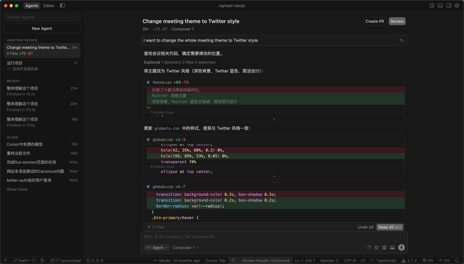This screenshot has height=264, width=464.
Task: Switch to the Editor tab
Action: [x=49, y=6]
